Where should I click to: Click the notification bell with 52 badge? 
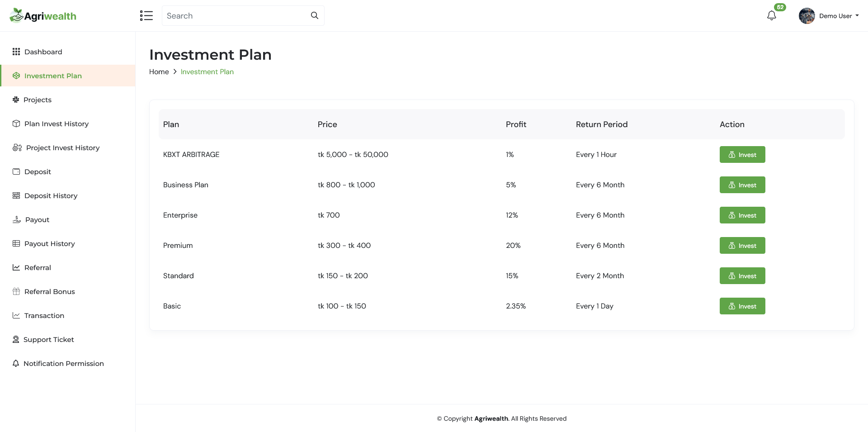pos(772,15)
